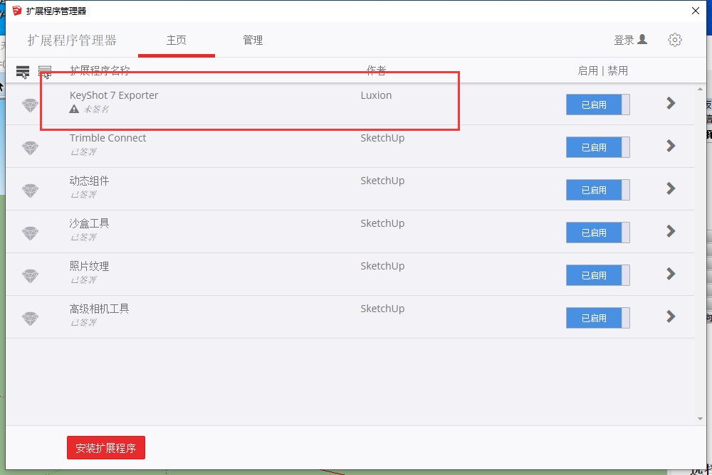Click the ruby icon beside 高级相机工具
The image size is (712, 475).
(31, 319)
